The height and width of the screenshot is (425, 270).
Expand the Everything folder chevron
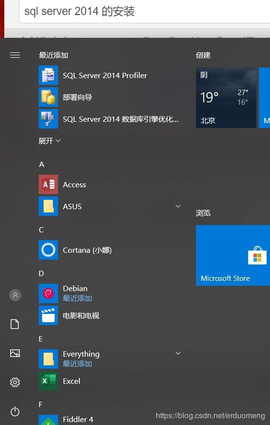point(178,353)
